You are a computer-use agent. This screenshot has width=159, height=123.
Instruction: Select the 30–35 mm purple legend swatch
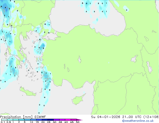[x=56, y=120]
